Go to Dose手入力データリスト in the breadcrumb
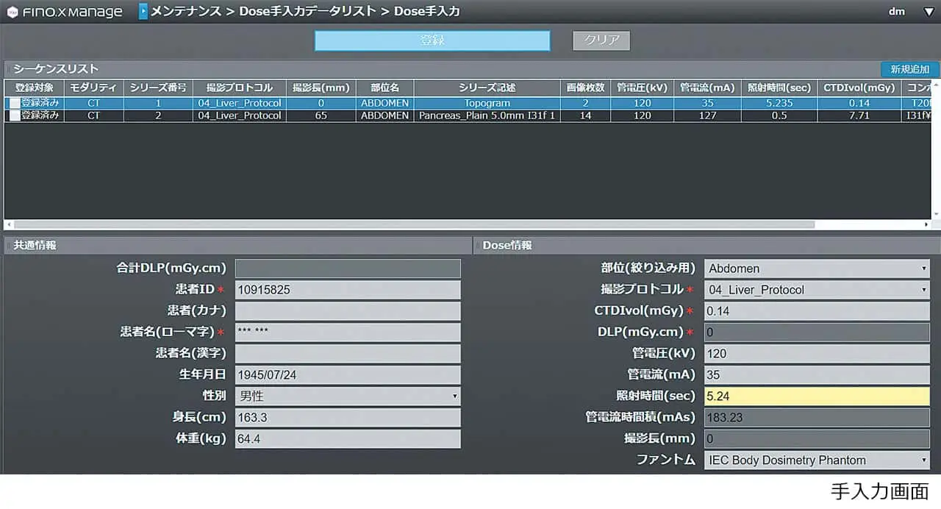 click(x=307, y=12)
